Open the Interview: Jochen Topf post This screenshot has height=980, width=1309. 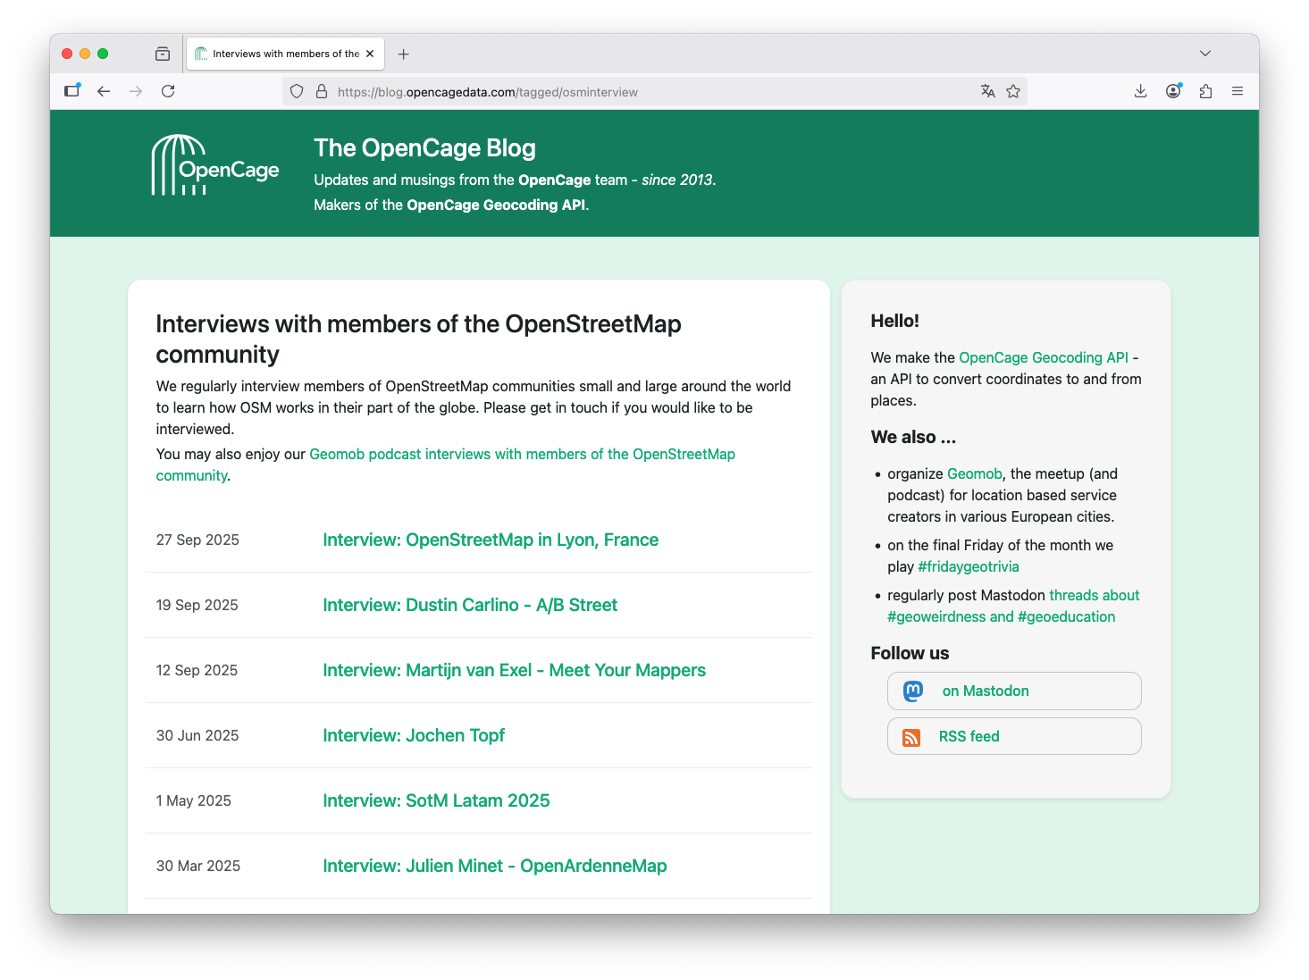tap(413, 735)
